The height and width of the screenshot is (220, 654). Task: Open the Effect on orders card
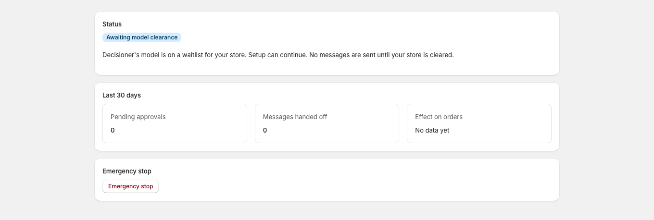pos(479,123)
